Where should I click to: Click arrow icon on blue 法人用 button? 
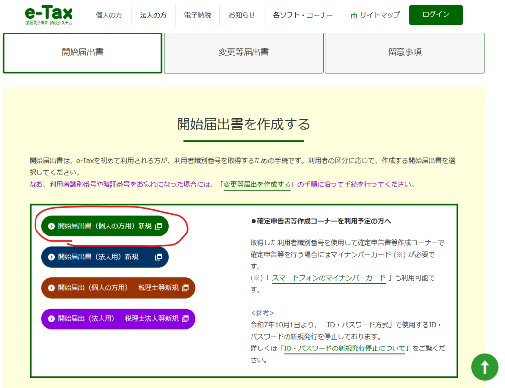pos(51,257)
